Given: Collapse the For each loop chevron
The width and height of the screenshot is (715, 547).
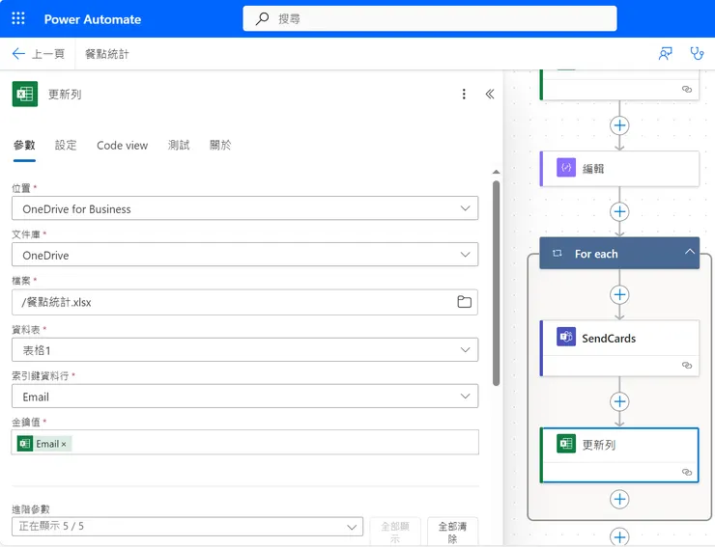Looking at the screenshot, I should 690,252.
